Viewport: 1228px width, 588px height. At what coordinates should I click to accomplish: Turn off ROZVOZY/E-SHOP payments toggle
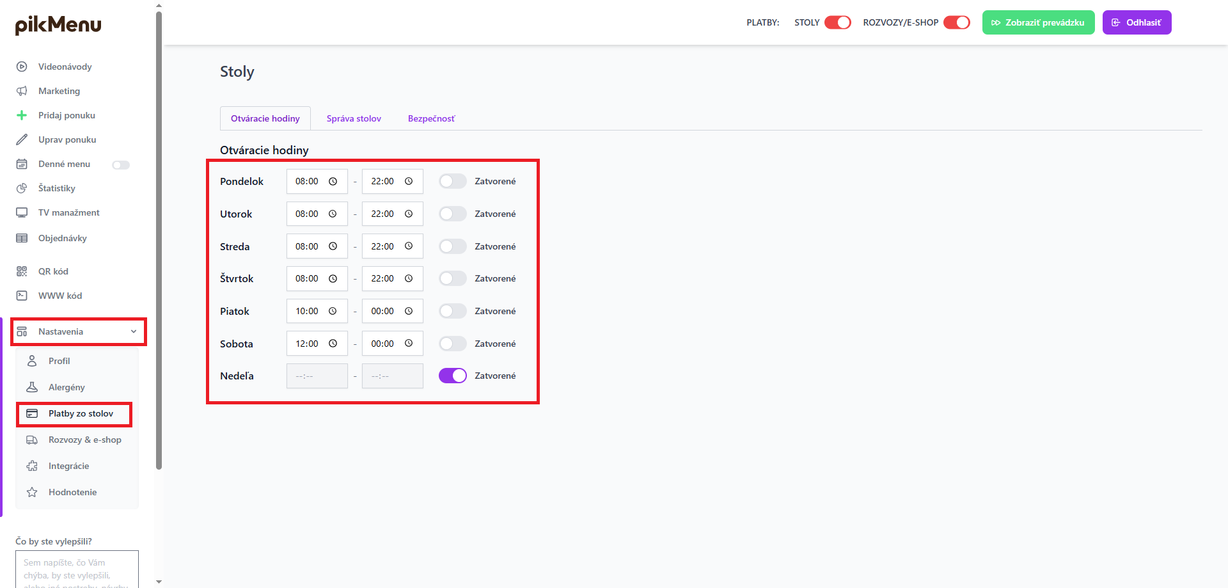[x=956, y=22]
